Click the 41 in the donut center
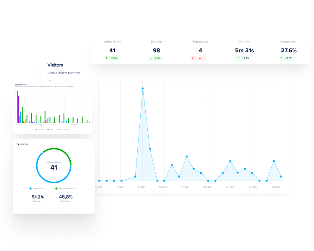Image resolution: width=314 pixels, height=251 pixels. [54, 167]
